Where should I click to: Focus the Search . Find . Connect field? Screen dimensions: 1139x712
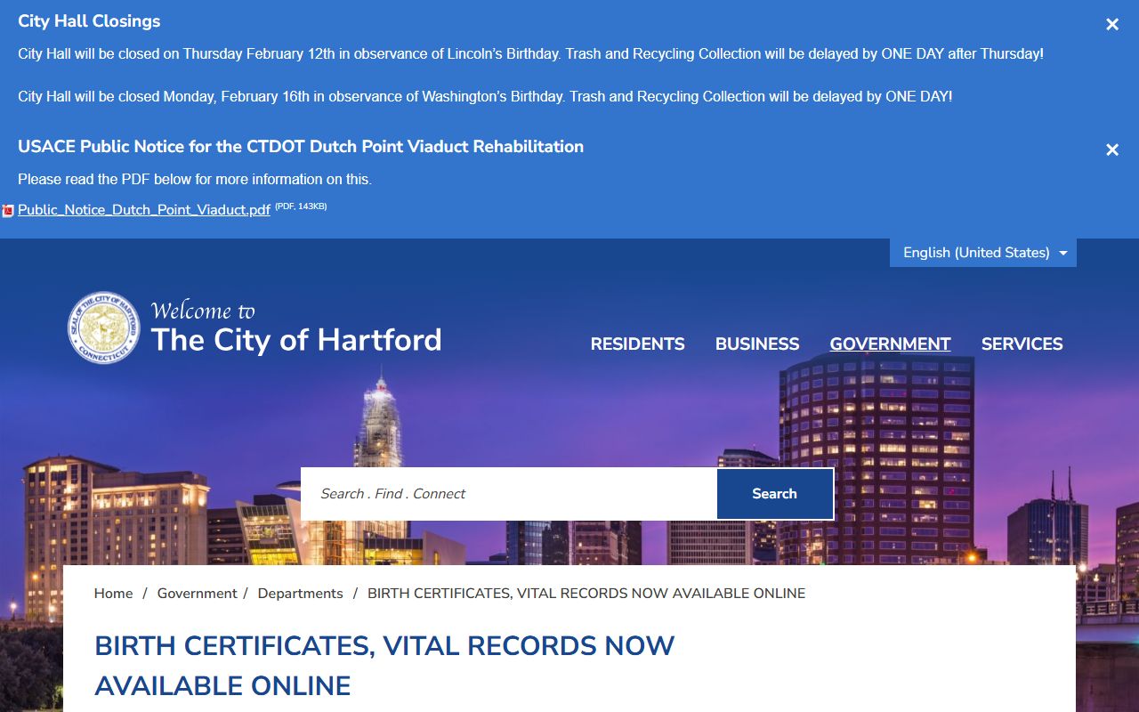(x=509, y=494)
